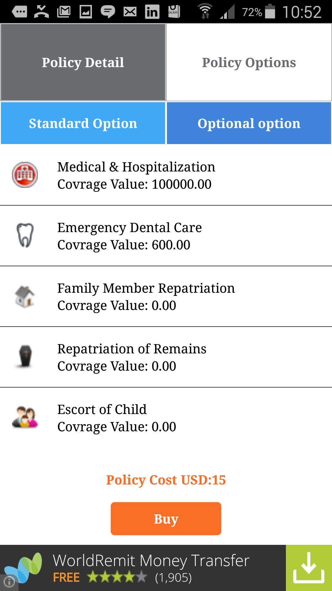The height and width of the screenshot is (591, 332).
Task: Tap the Repatriation of Remains coffin icon
Action: coord(25,356)
